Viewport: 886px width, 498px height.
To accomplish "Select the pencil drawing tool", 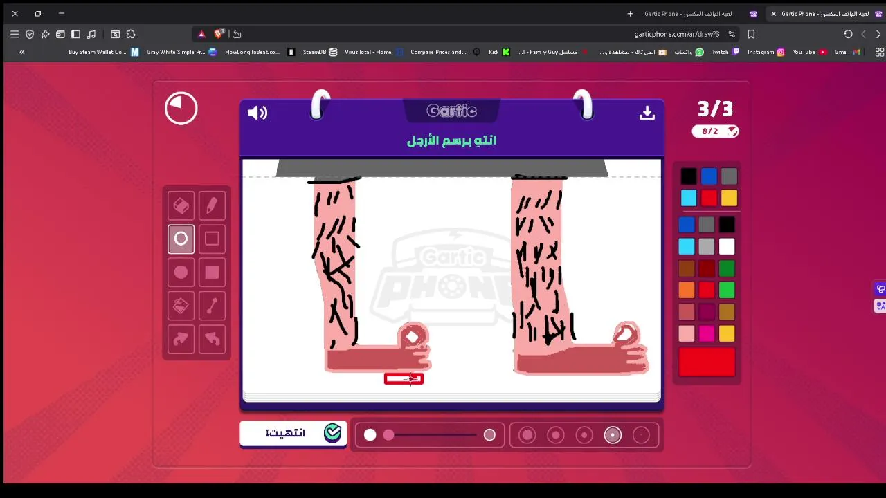I will tap(212, 205).
